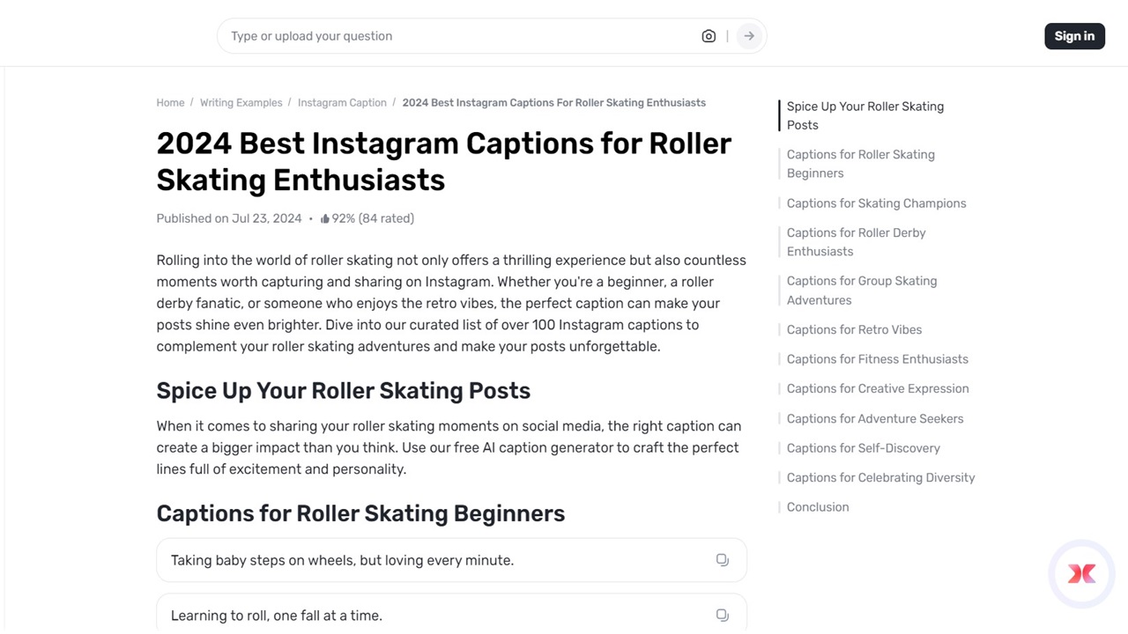Open 'Captions for Celebrating Diversity' section

tap(880, 476)
